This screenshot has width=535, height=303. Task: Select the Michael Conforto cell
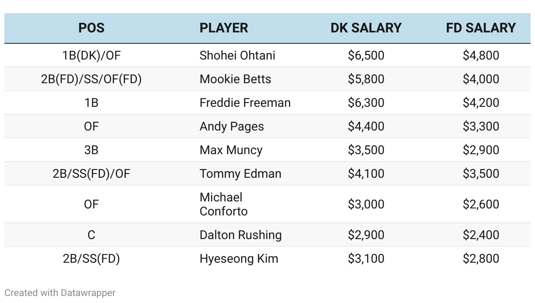[x=224, y=204]
